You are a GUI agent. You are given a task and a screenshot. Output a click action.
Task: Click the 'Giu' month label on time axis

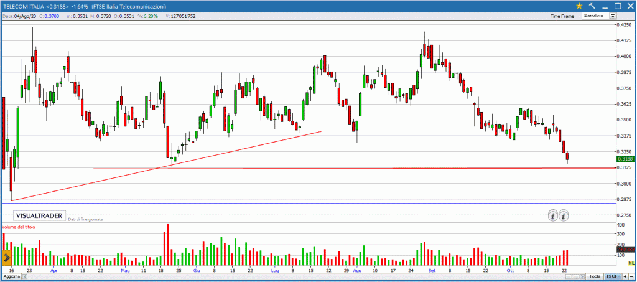coord(197,270)
